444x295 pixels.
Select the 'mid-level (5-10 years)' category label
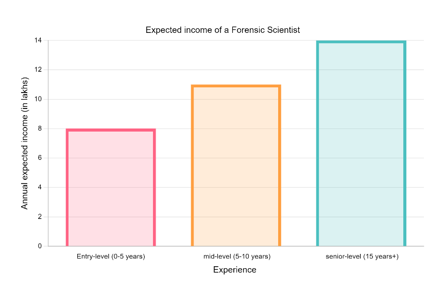[236, 256]
